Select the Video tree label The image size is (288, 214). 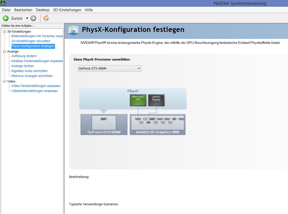point(11,81)
